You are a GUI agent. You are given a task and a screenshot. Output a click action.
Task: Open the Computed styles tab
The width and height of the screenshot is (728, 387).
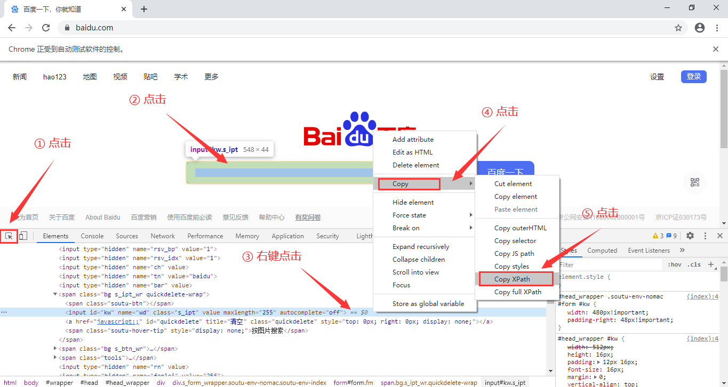602,251
